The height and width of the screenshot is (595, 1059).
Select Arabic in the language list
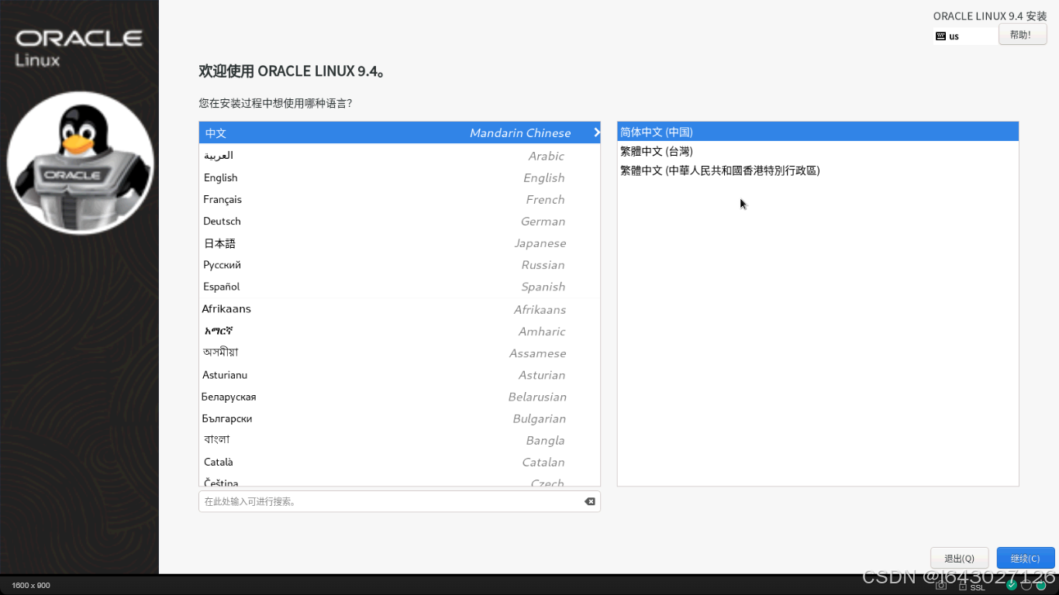pyautogui.click(x=399, y=156)
